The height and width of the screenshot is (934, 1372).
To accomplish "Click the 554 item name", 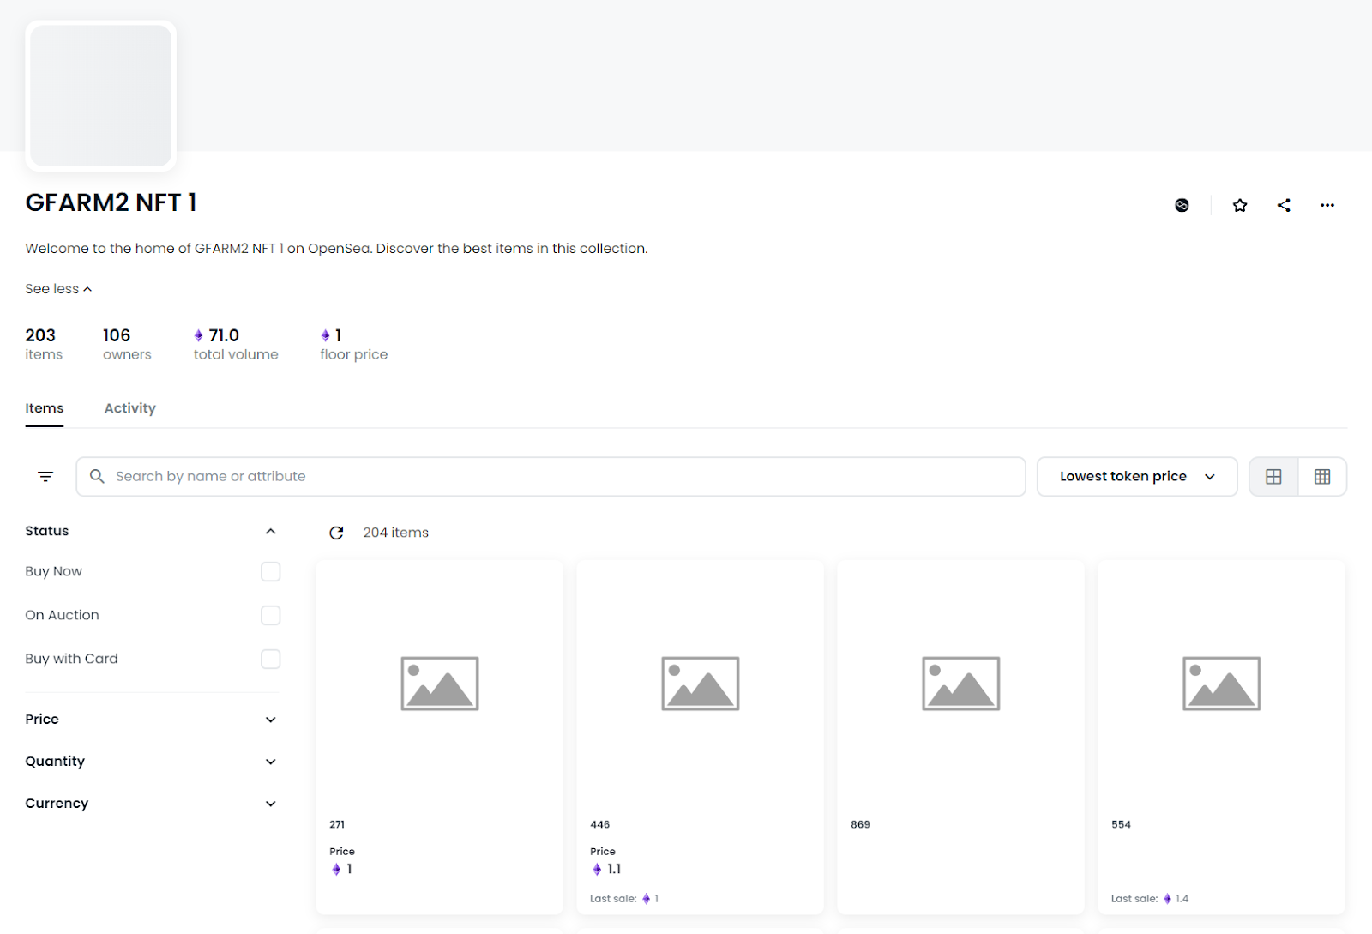I will 1121,824.
